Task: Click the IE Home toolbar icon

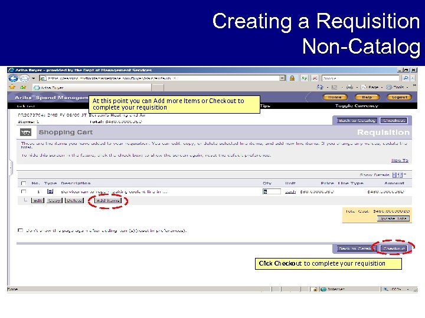Action: click(x=320, y=87)
